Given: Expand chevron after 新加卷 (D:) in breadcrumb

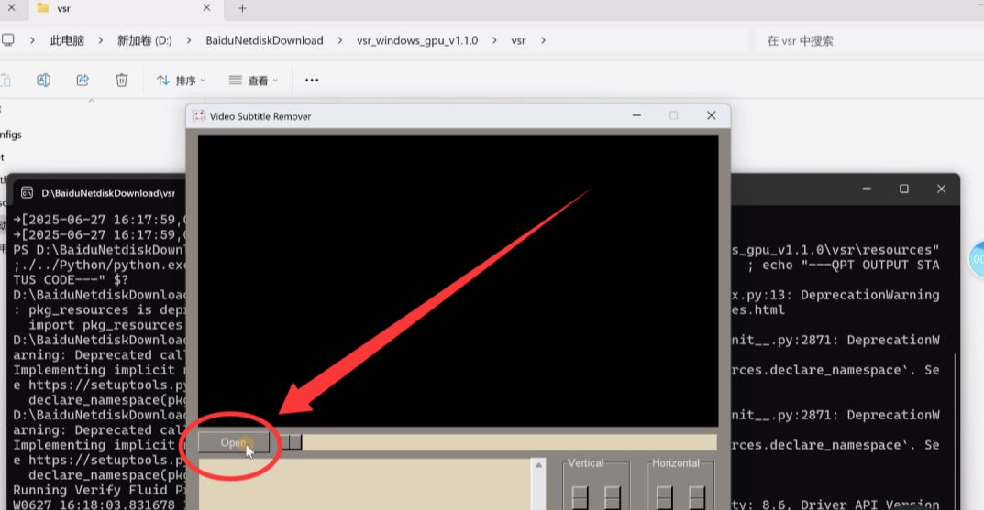Looking at the screenshot, I should [x=188, y=40].
